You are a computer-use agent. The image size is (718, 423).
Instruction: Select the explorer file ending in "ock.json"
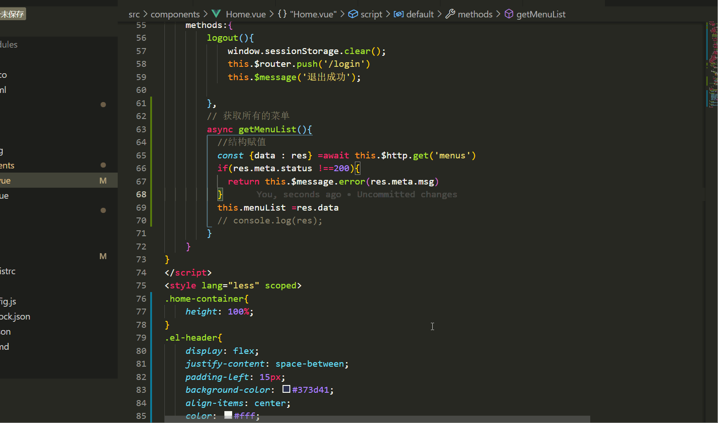point(15,316)
